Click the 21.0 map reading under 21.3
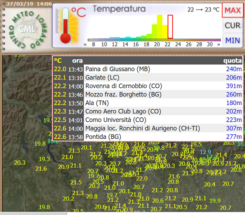Screen dimensions: 245x215 click(x=67, y=157)
